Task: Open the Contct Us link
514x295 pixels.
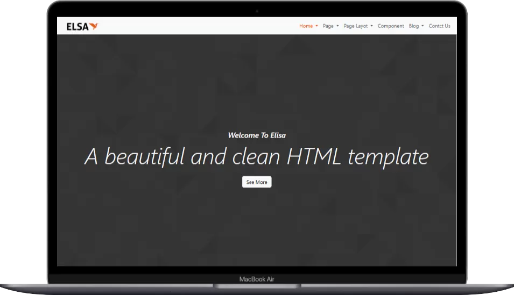Action: tap(440, 26)
